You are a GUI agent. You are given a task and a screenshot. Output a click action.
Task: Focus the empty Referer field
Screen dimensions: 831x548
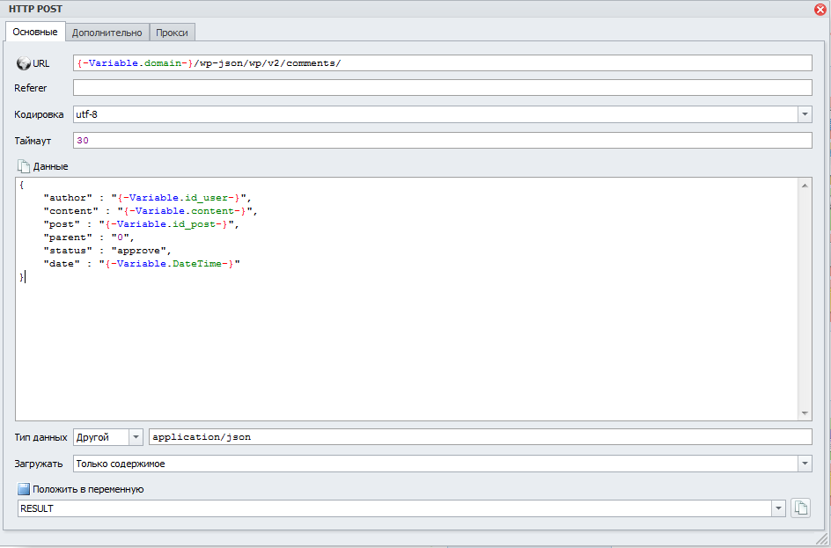pyautogui.click(x=442, y=88)
